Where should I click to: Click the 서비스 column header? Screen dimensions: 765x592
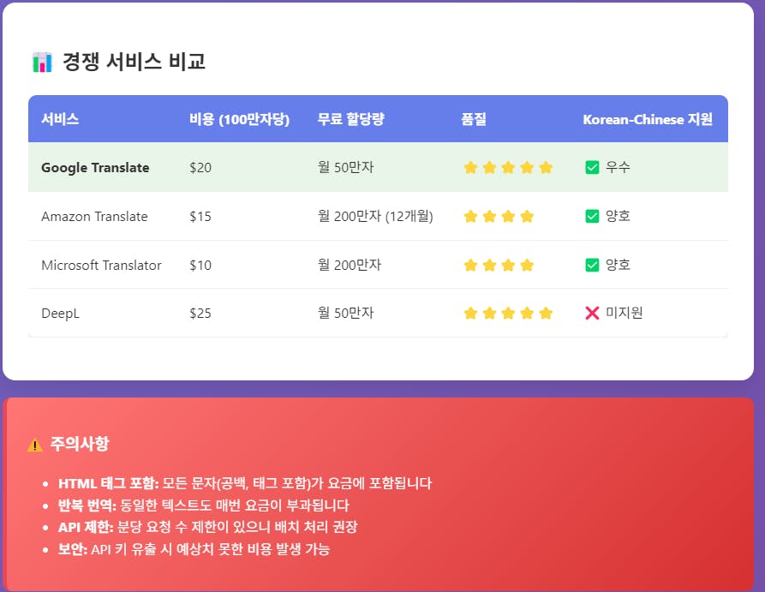(x=60, y=119)
